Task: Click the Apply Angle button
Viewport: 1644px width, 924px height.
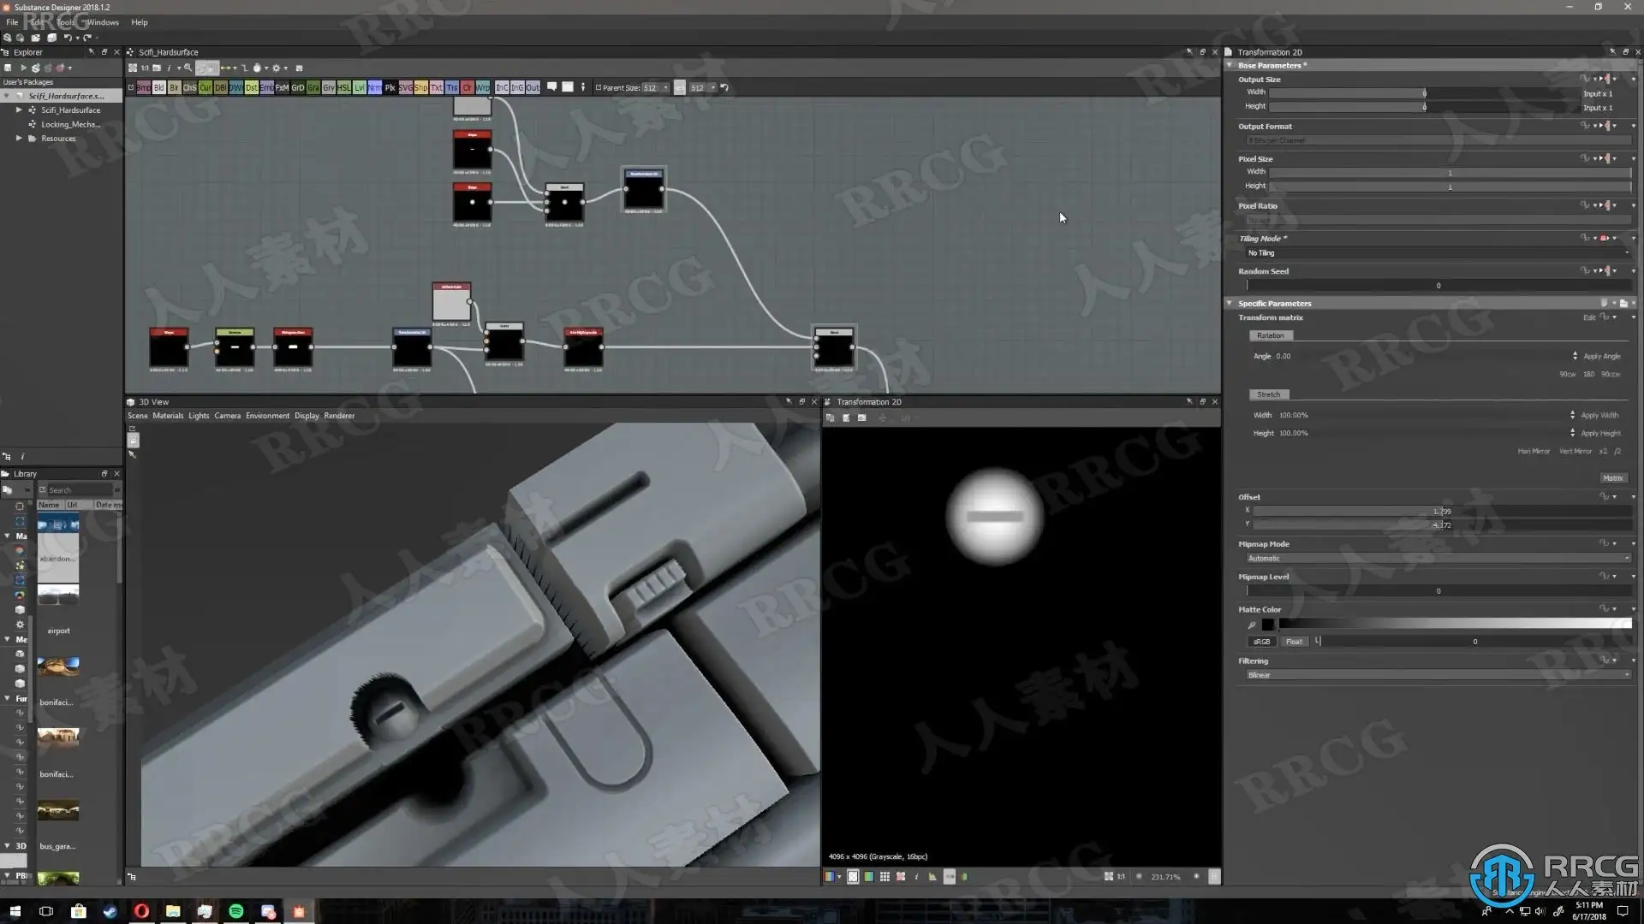Action: [1601, 356]
